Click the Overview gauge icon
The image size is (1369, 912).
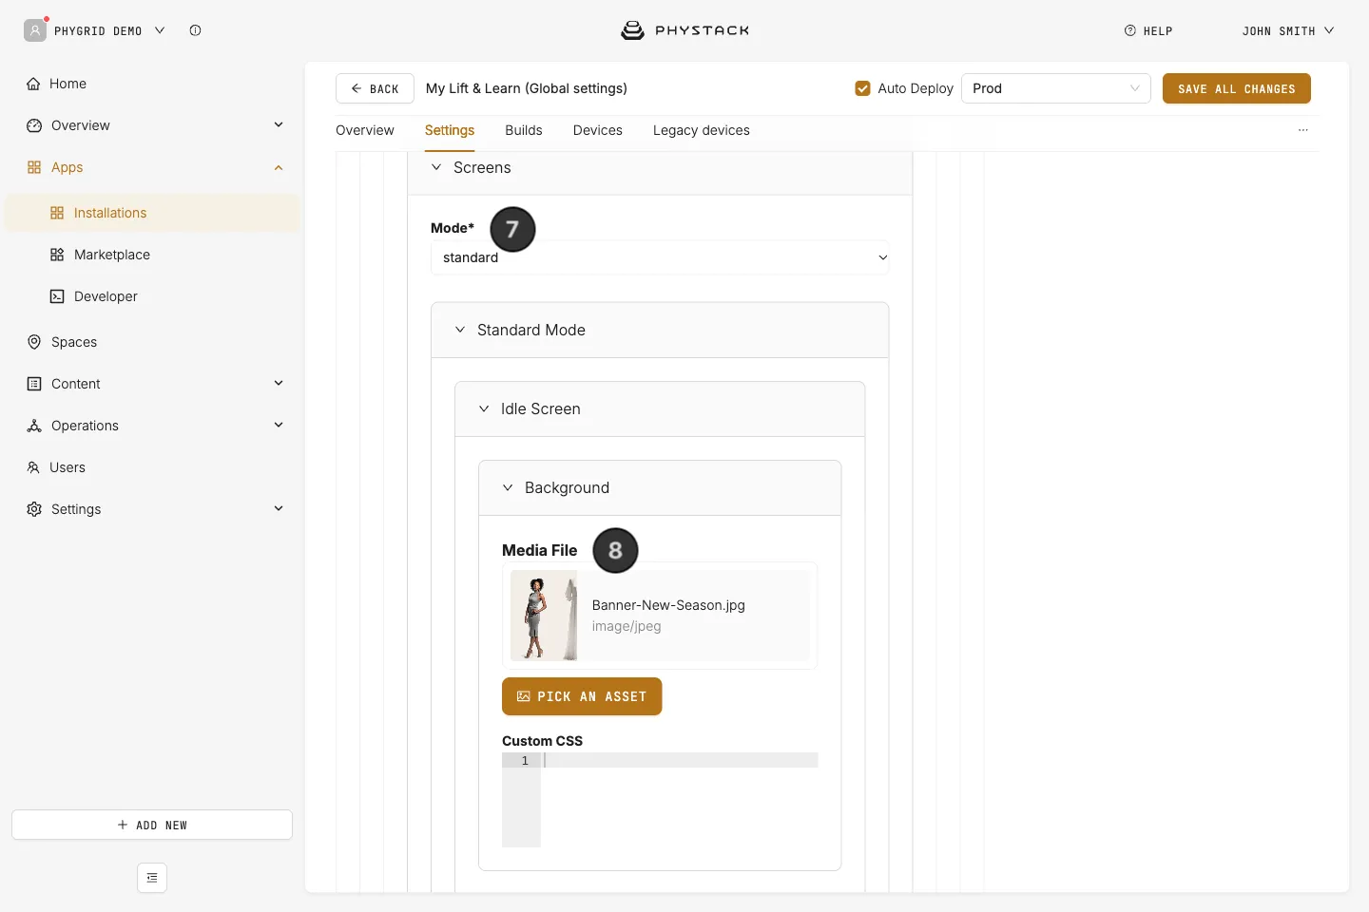pyautogui.click(x=34, y=125)
